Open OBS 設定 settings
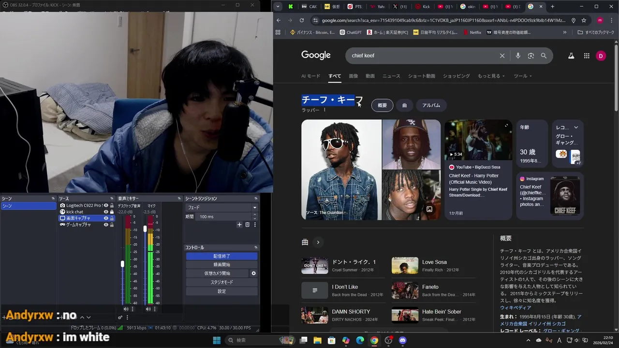Viewport: 619px width, 348px height. tap(222, 291)
